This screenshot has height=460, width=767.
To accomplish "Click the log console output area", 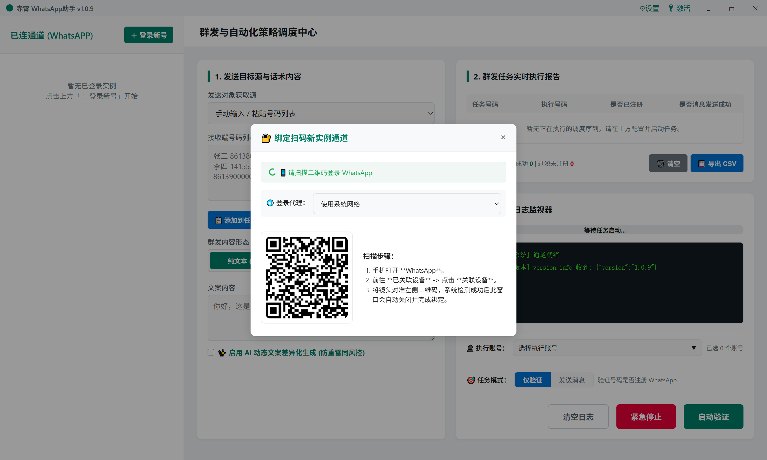I will click(629, 283).
